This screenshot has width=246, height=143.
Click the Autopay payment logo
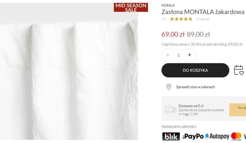point(217,137)
